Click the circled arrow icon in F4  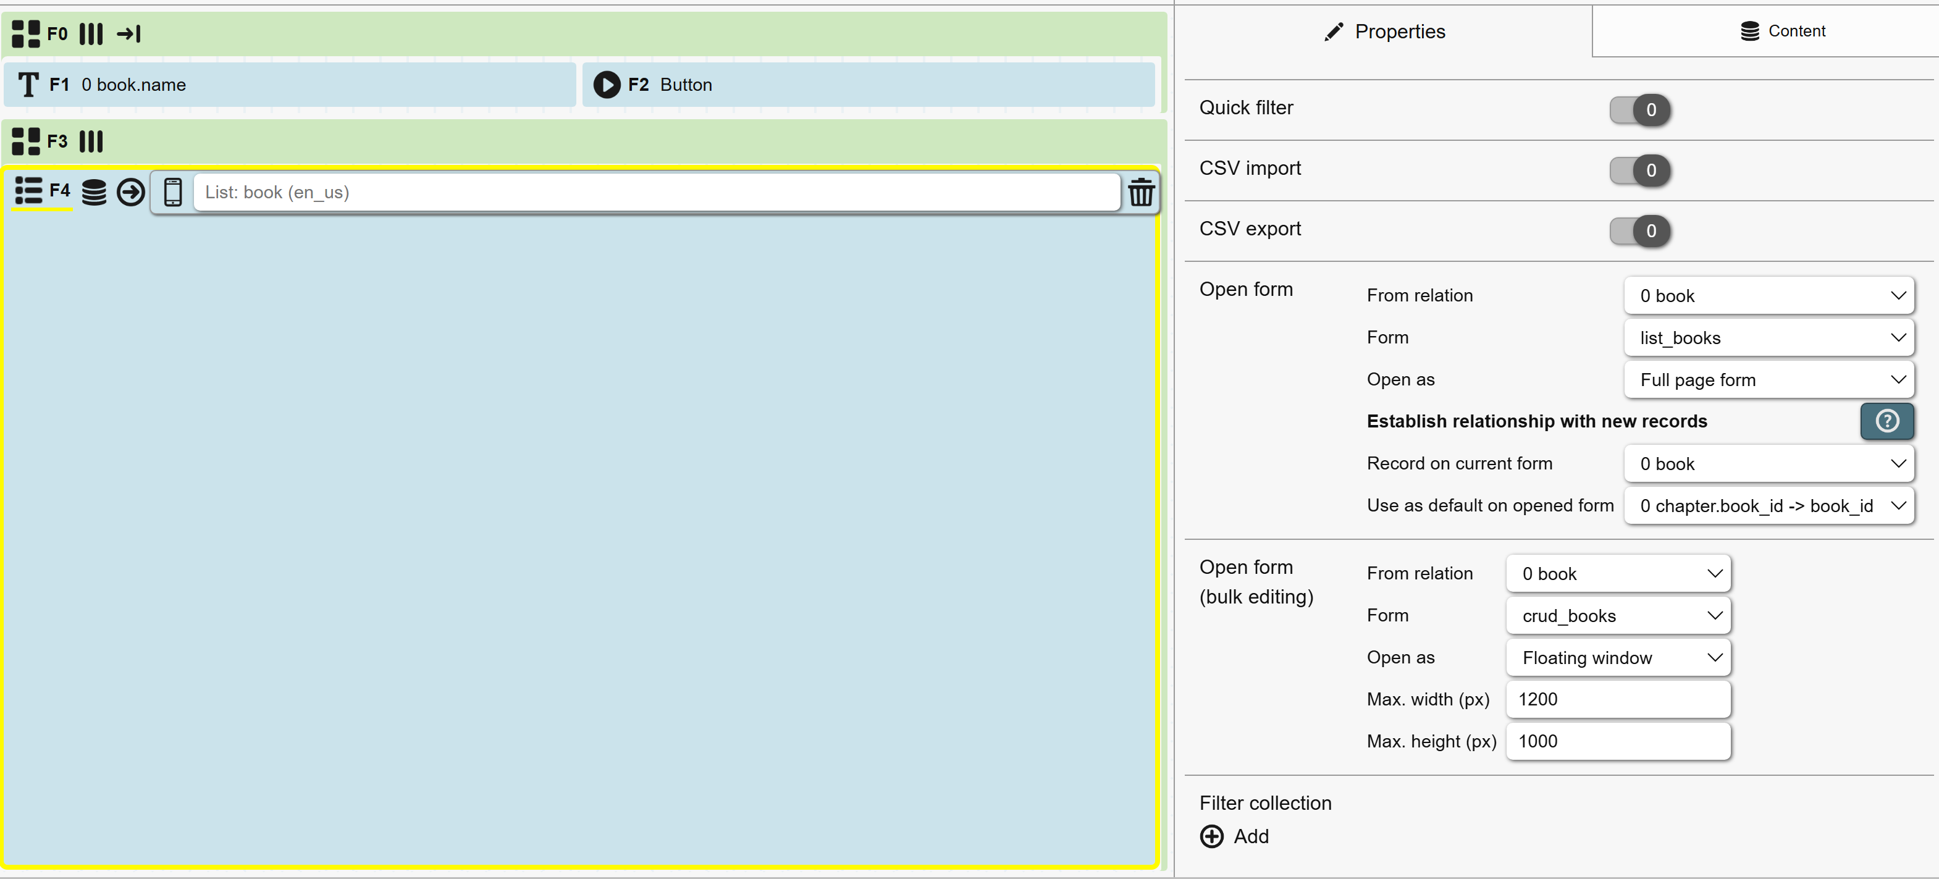point(131,193)
